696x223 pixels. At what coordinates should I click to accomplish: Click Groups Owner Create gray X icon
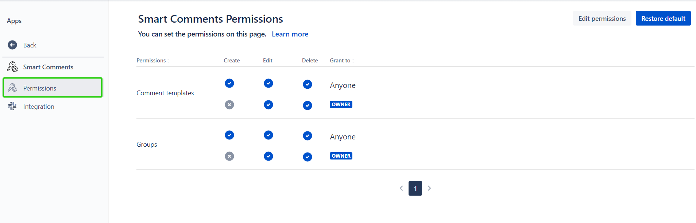click(229, 156)
